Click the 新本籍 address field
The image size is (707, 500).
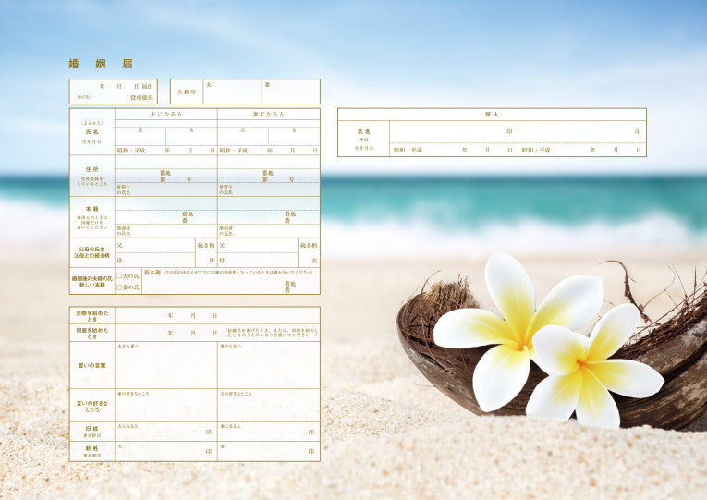point(231,286)
